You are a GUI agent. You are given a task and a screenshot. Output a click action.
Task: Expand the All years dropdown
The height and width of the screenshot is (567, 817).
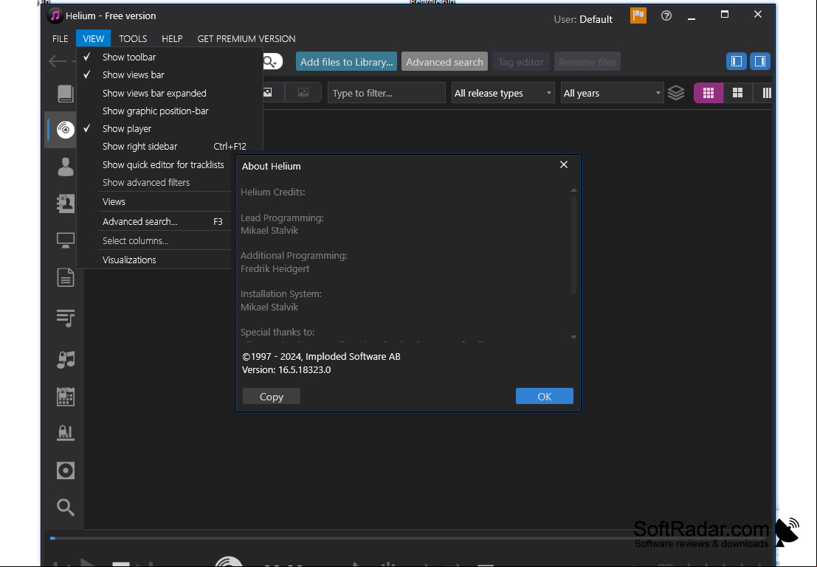pyautogui.click(x=612, y=93)
